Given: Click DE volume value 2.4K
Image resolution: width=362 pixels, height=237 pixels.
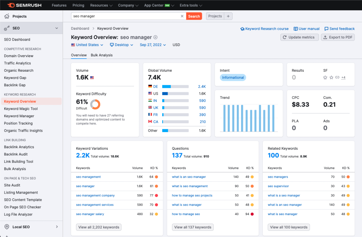Looking at the screenshot, I should (x=202, y=87).
